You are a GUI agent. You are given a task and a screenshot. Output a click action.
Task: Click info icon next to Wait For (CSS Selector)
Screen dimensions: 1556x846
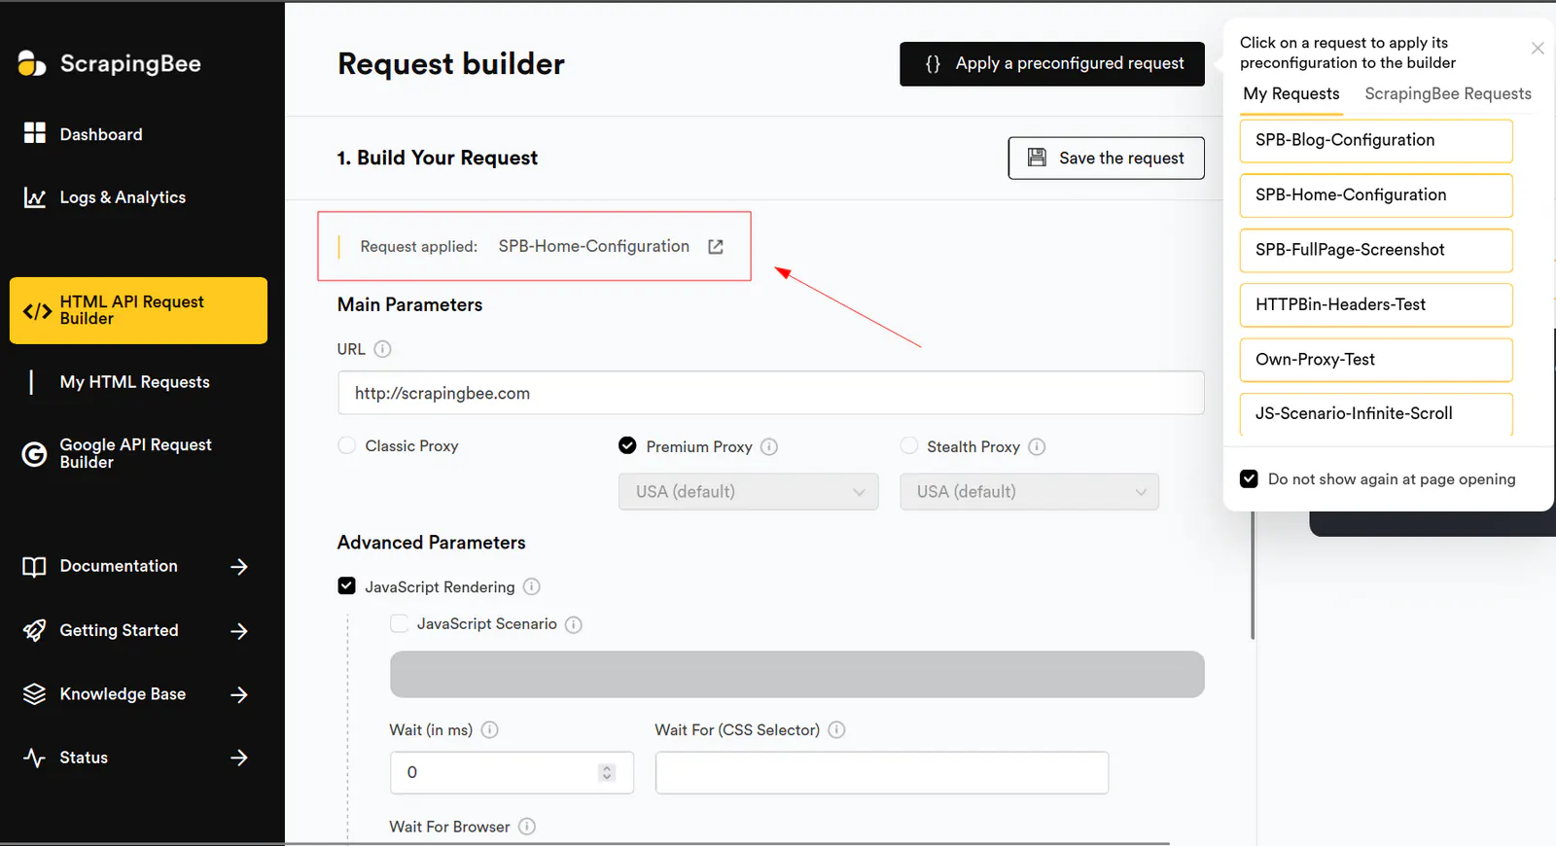tap(836, 729)
